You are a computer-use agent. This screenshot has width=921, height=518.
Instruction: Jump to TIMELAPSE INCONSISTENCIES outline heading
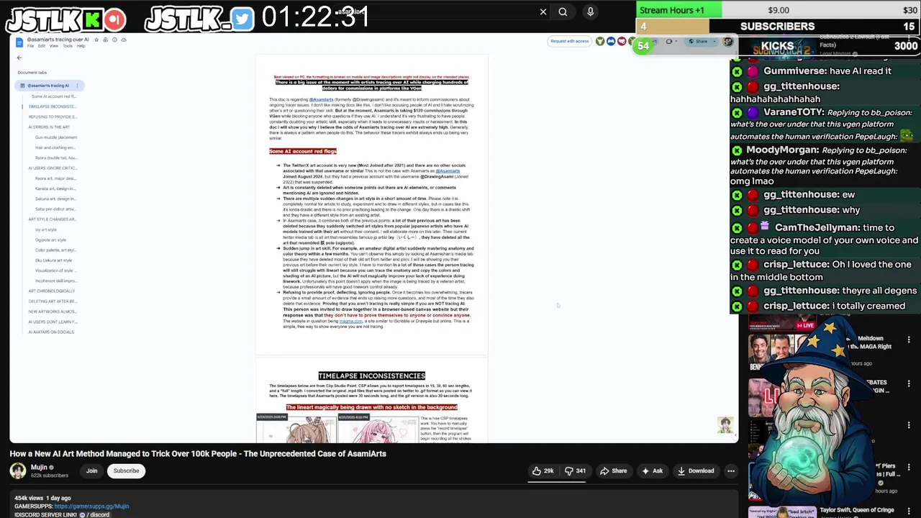click(52, 106)
